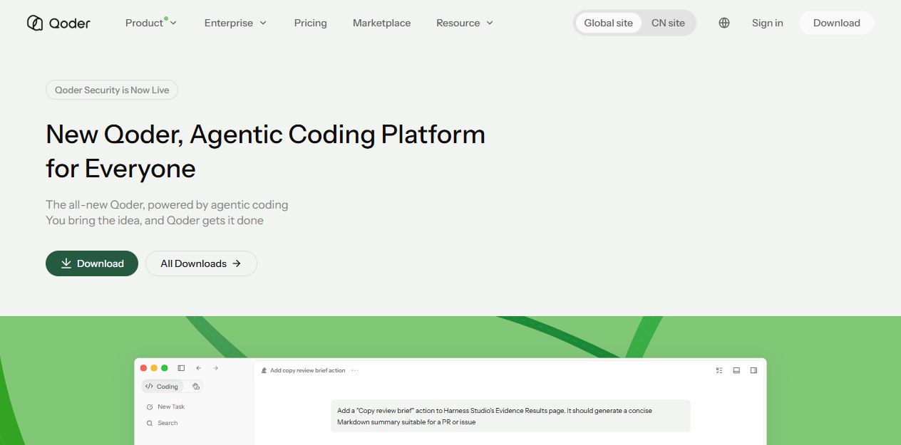901x445 pixels.
Task: Click the Sign in link
Action: coord(768,23)
